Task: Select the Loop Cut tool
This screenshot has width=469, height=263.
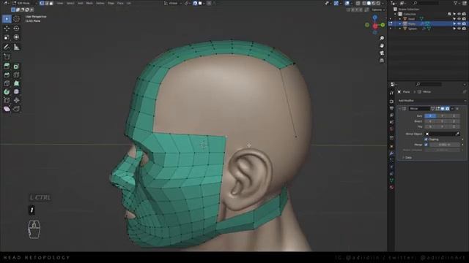Action: [x=16, y=75]
